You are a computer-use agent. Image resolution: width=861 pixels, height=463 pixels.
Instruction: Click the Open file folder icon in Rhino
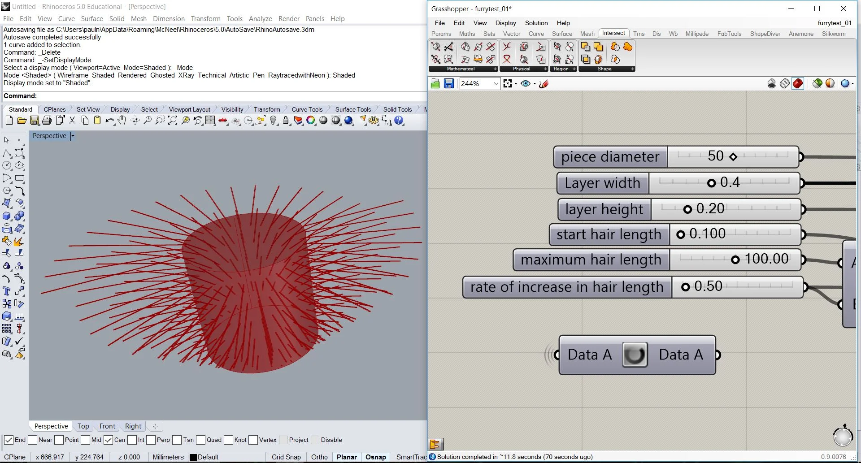point(22,120)
